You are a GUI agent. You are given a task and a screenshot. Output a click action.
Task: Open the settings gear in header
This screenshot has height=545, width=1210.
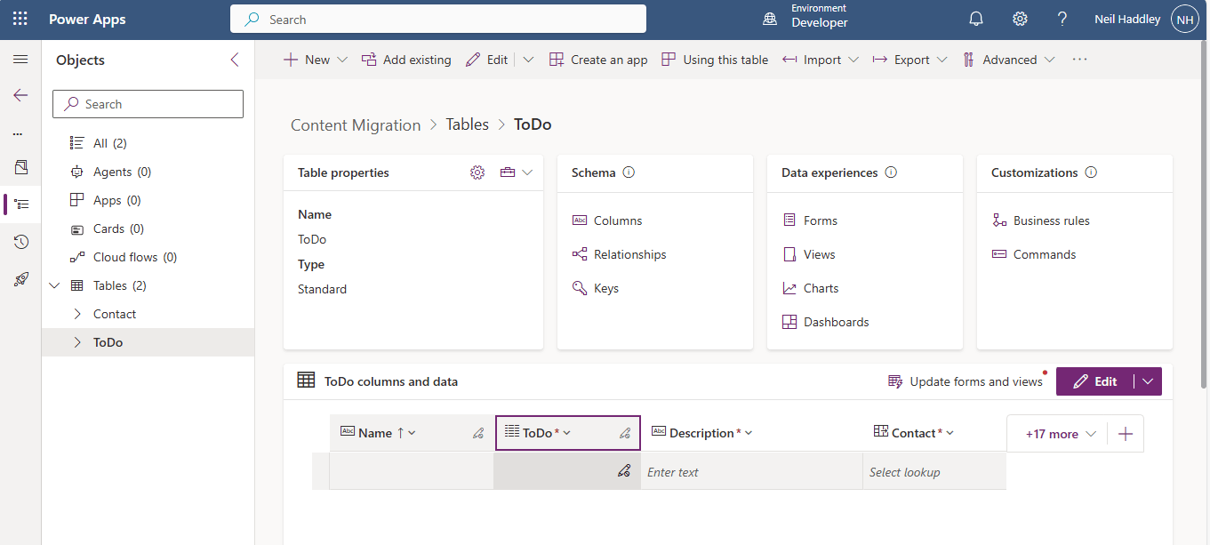[1020, 19]
